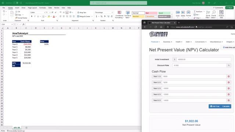
Task: Click the Calculate button
Action: pos(226,106)
